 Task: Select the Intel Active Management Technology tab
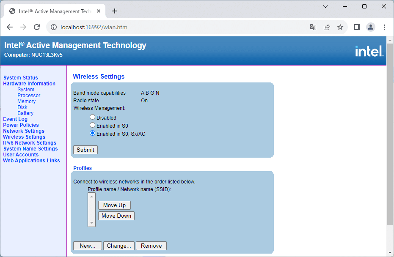55,11
